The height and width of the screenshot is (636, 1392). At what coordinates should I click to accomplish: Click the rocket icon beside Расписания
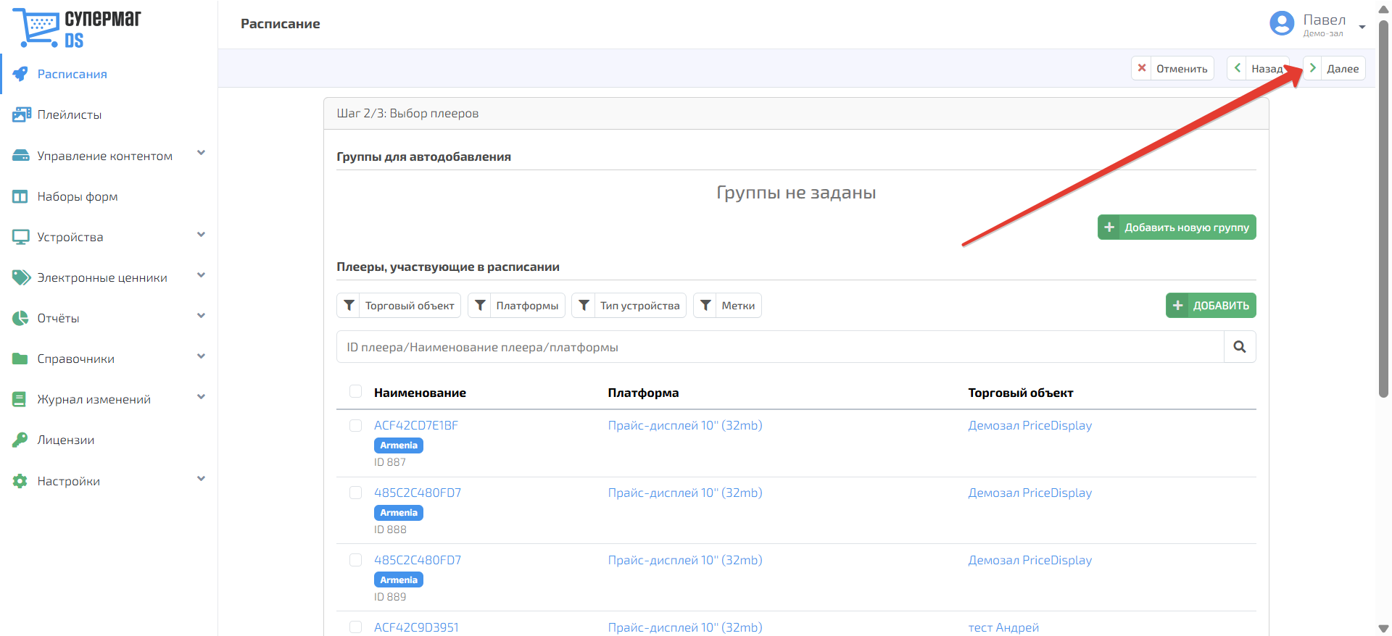click(x=20, y=74)
